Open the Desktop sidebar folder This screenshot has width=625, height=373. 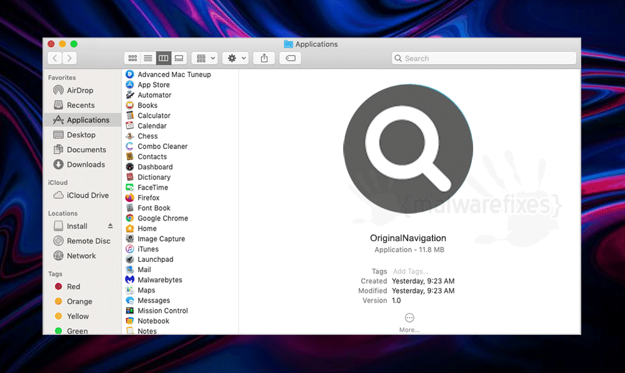pos(82,135)
